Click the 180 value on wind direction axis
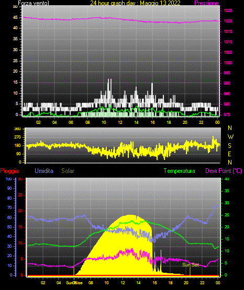Screen dimensions: 244x290 (x=17, y=146)
